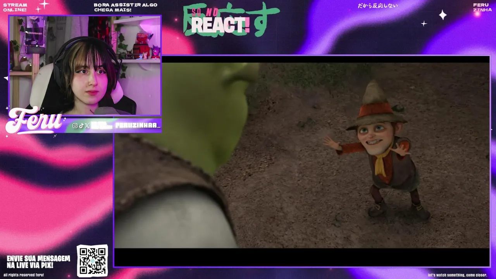496x279 pixels.
Task: Click the X (Twitter) icon in the banner
Action: 87,126
